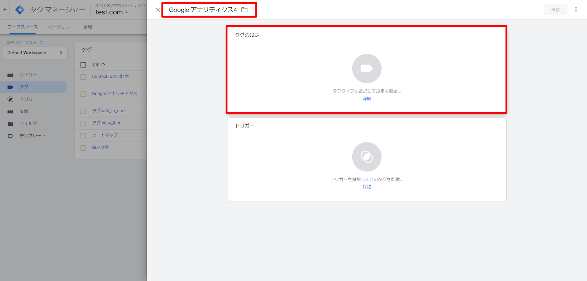Sort tags by 名前 column arrow

click(x=103, y=65)
